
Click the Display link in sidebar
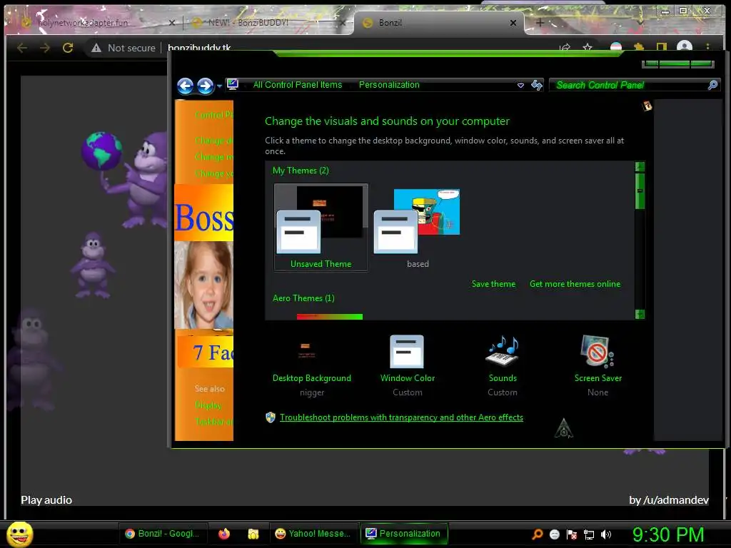click(208, 405)
